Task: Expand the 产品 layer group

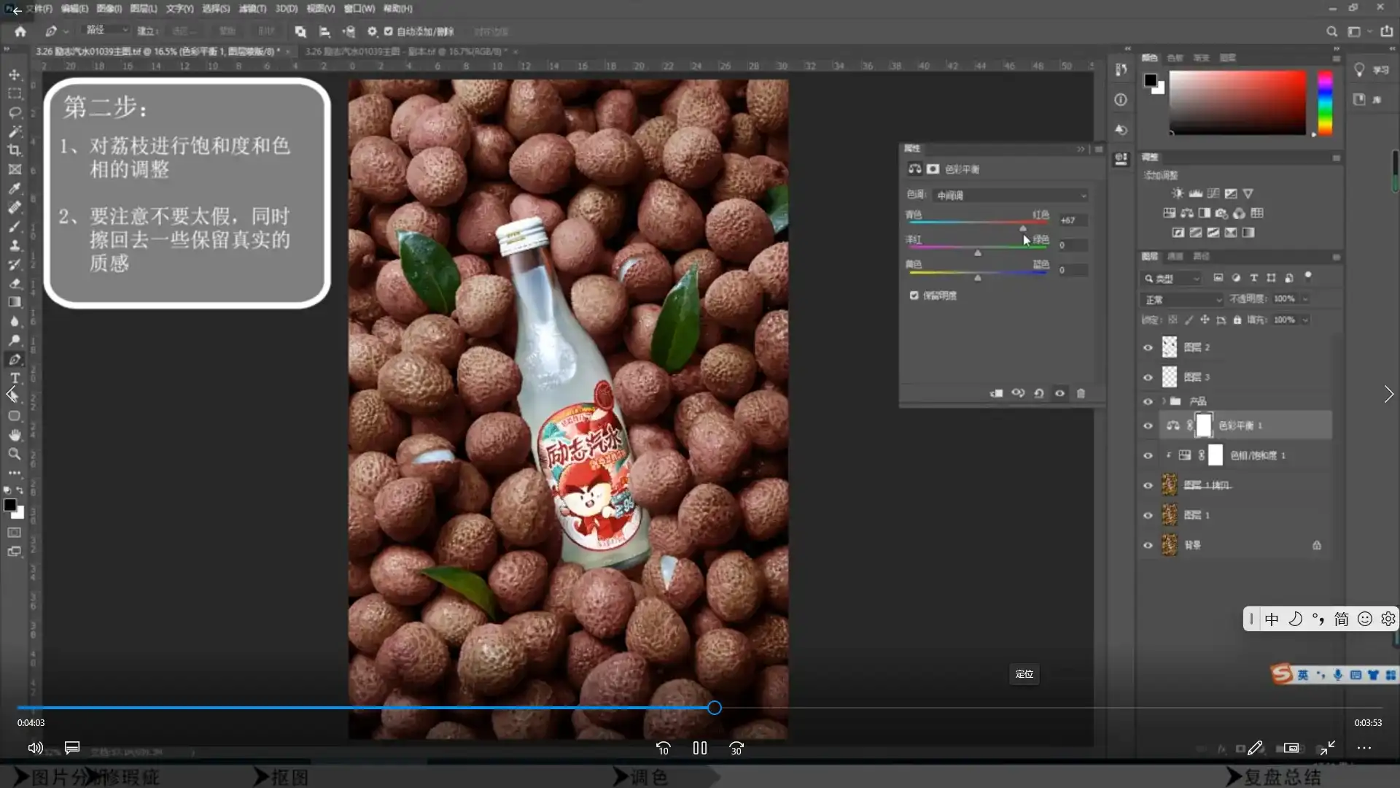Action: (x=1164, y=401)
